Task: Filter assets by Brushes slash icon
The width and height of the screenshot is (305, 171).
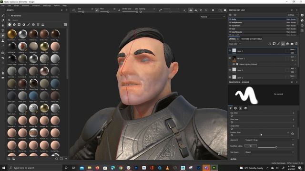Action: [29, 25]
